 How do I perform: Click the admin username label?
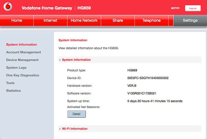click(x=175, y=8)
